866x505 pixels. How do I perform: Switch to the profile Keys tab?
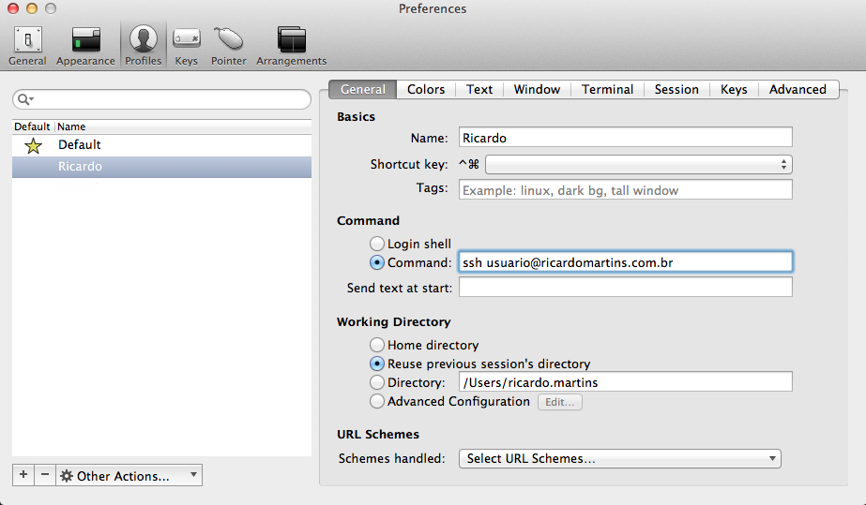(734, 89)
